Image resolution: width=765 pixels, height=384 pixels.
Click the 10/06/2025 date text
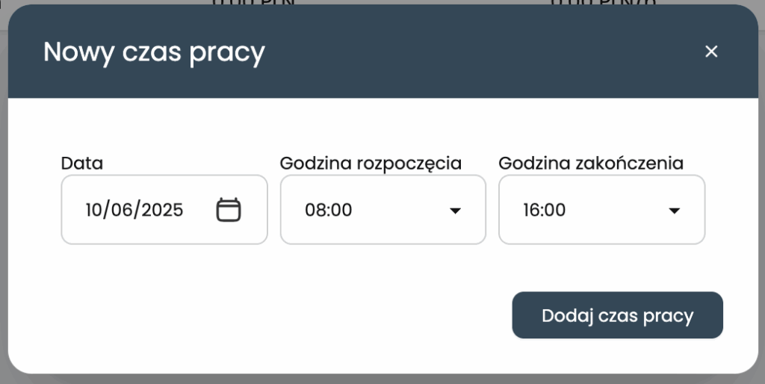click(134, 210)
